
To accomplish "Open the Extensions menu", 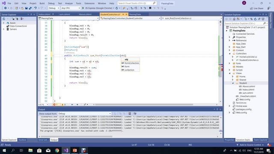I will pos(89,3).
